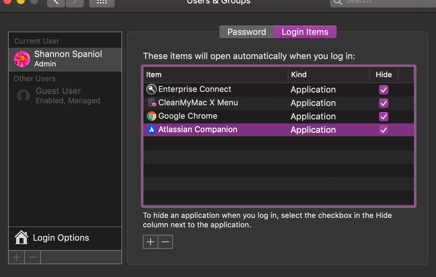The height and width of the screenshot is (277, 436).
Task: Click Application kind for CleanMyMac X Menu
Action: (x=313, y=103)
